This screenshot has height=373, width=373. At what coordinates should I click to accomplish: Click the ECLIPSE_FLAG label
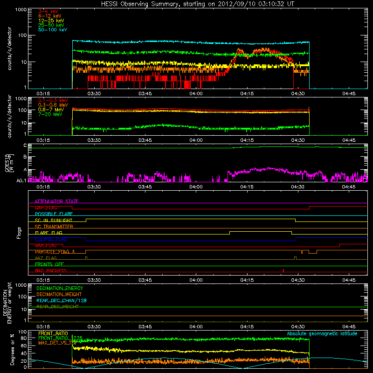(51, 239)
